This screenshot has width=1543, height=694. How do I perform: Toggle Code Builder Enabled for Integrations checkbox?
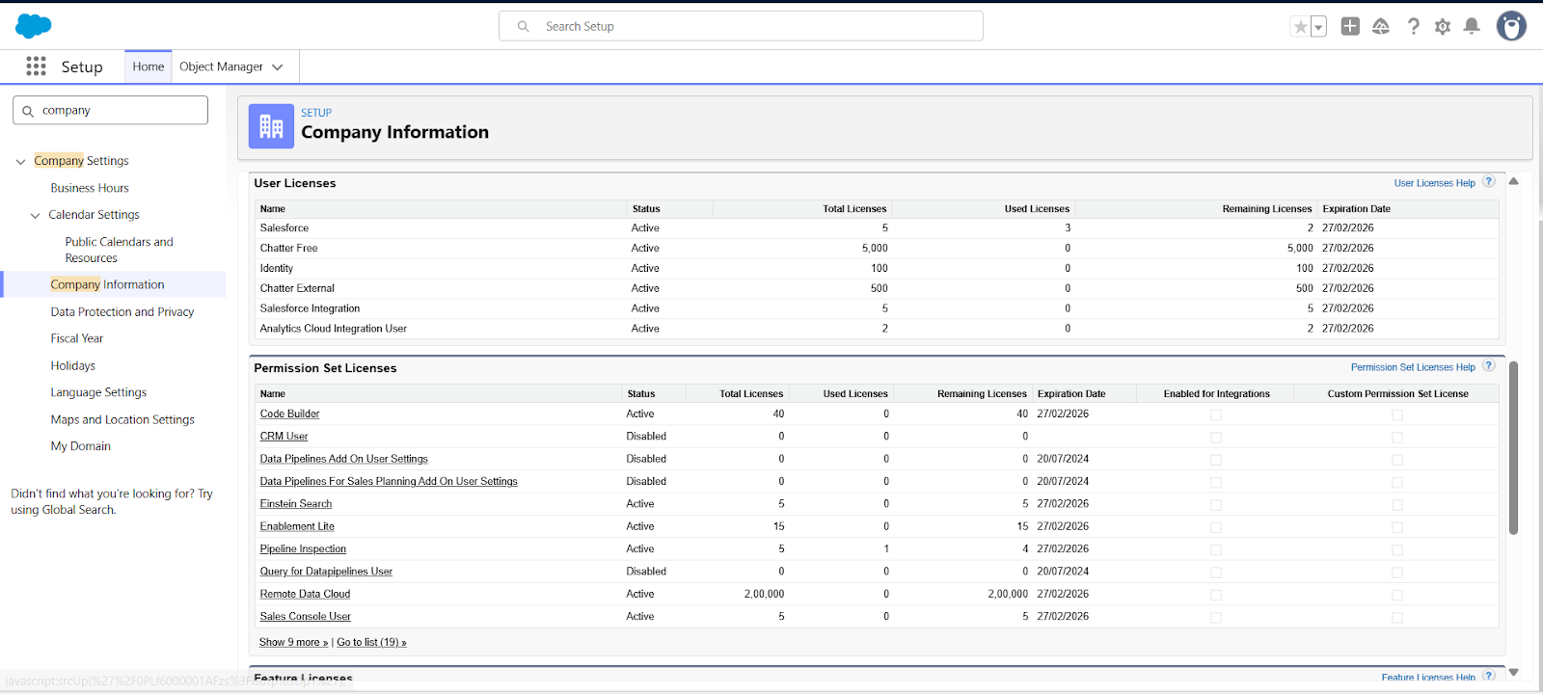point(1216,415)
